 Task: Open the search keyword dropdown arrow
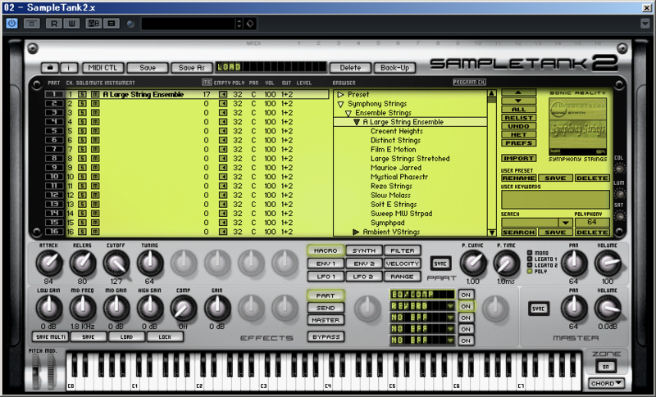[565, 223]
